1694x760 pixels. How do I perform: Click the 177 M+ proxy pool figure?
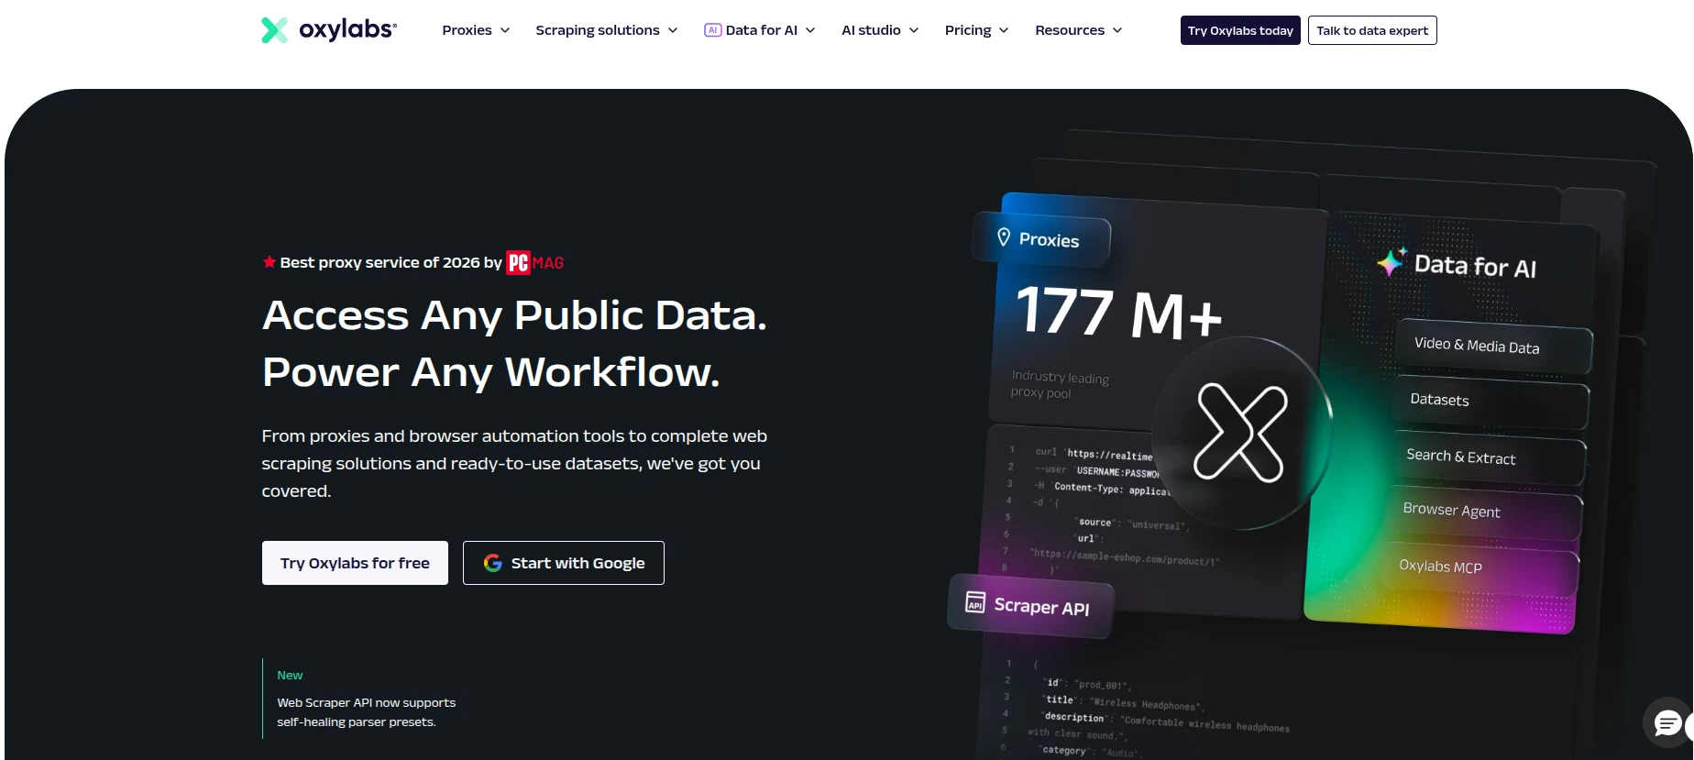tap(1119, 313)
